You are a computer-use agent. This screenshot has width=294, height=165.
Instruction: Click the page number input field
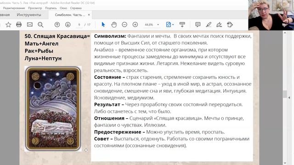(79, 25)
